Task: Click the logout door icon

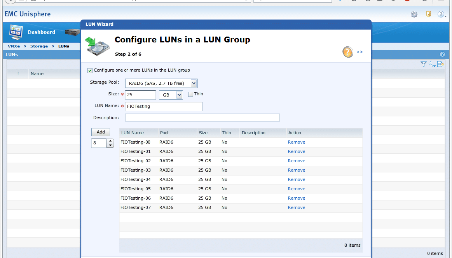Action: [x=428, y=14]
